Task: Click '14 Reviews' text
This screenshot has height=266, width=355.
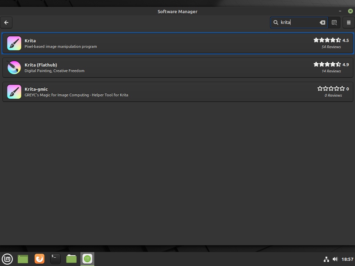Action: [331, 71]
